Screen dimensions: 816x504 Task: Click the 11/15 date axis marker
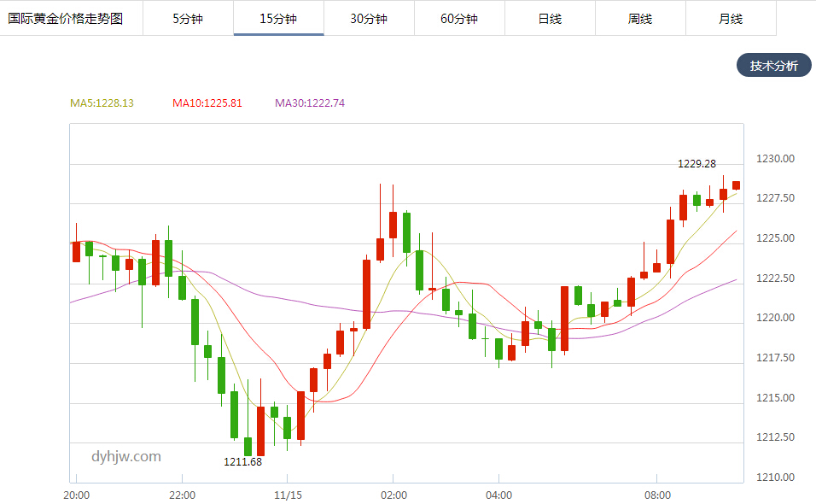[288, 495]
